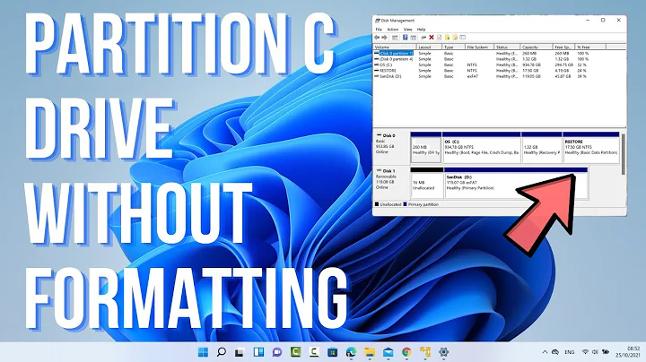Open the green Camtasia icon on taskbar
Image resolution: width=646 pixels, height=362 pixels.
(295, 352)
